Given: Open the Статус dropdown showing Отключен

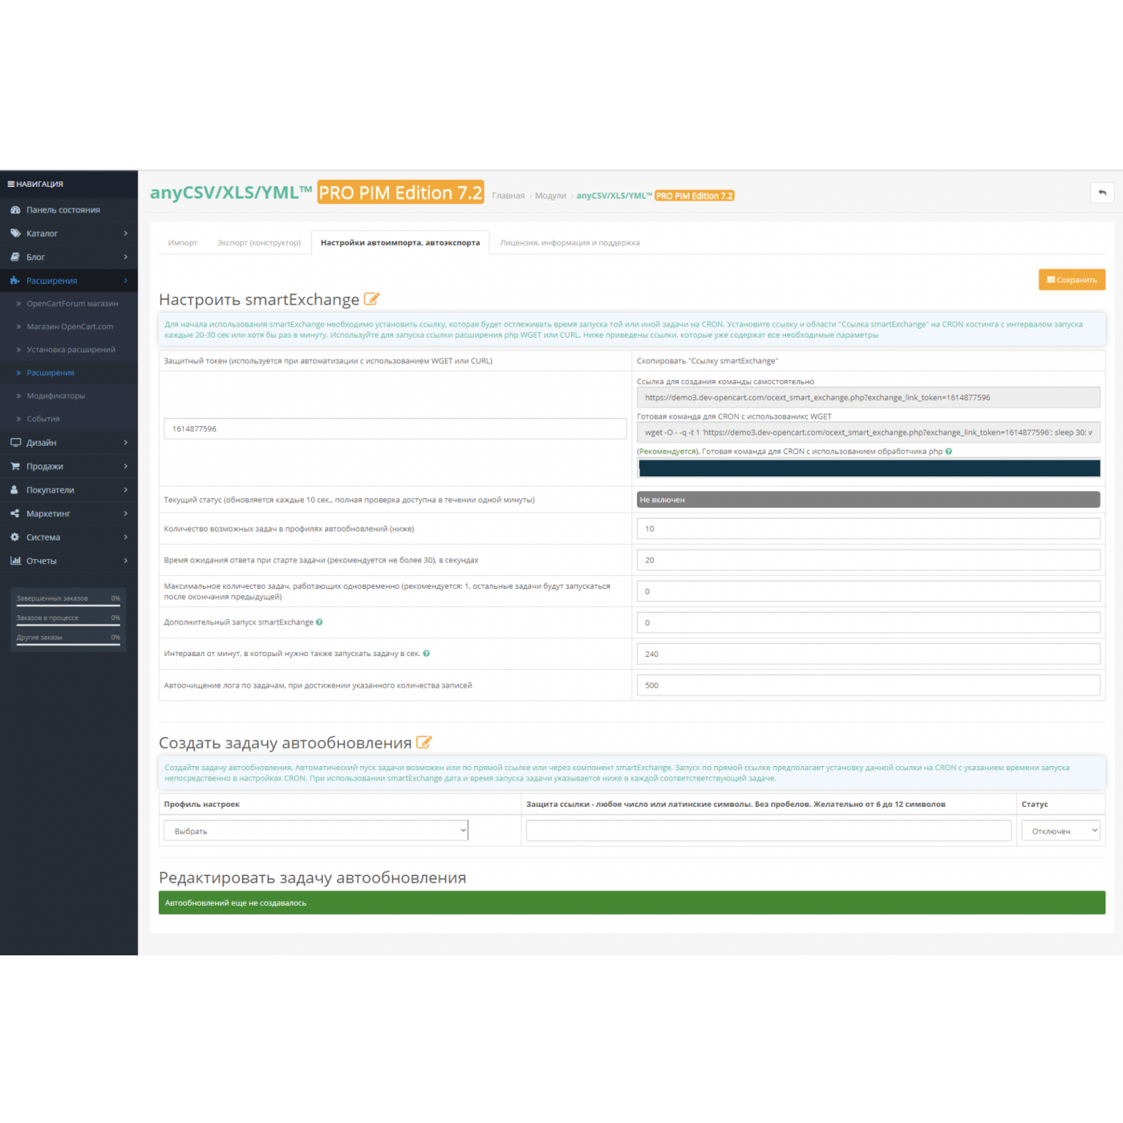Looking at the screenshot, I should pyautogui.click(x=1060, y=831).
